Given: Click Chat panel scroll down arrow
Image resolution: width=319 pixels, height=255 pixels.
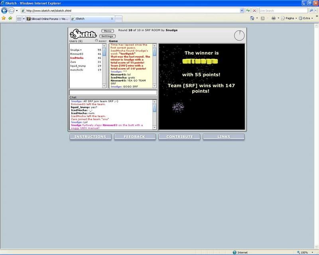Looking at the screenshot, I should (x=154, y=127).
